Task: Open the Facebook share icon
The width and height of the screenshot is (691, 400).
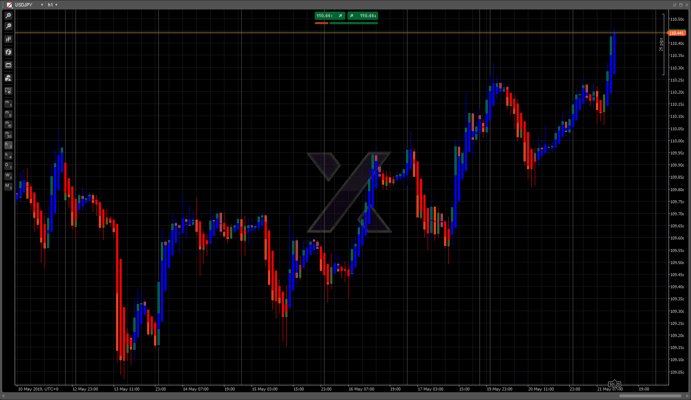Action: pos(8,52)
